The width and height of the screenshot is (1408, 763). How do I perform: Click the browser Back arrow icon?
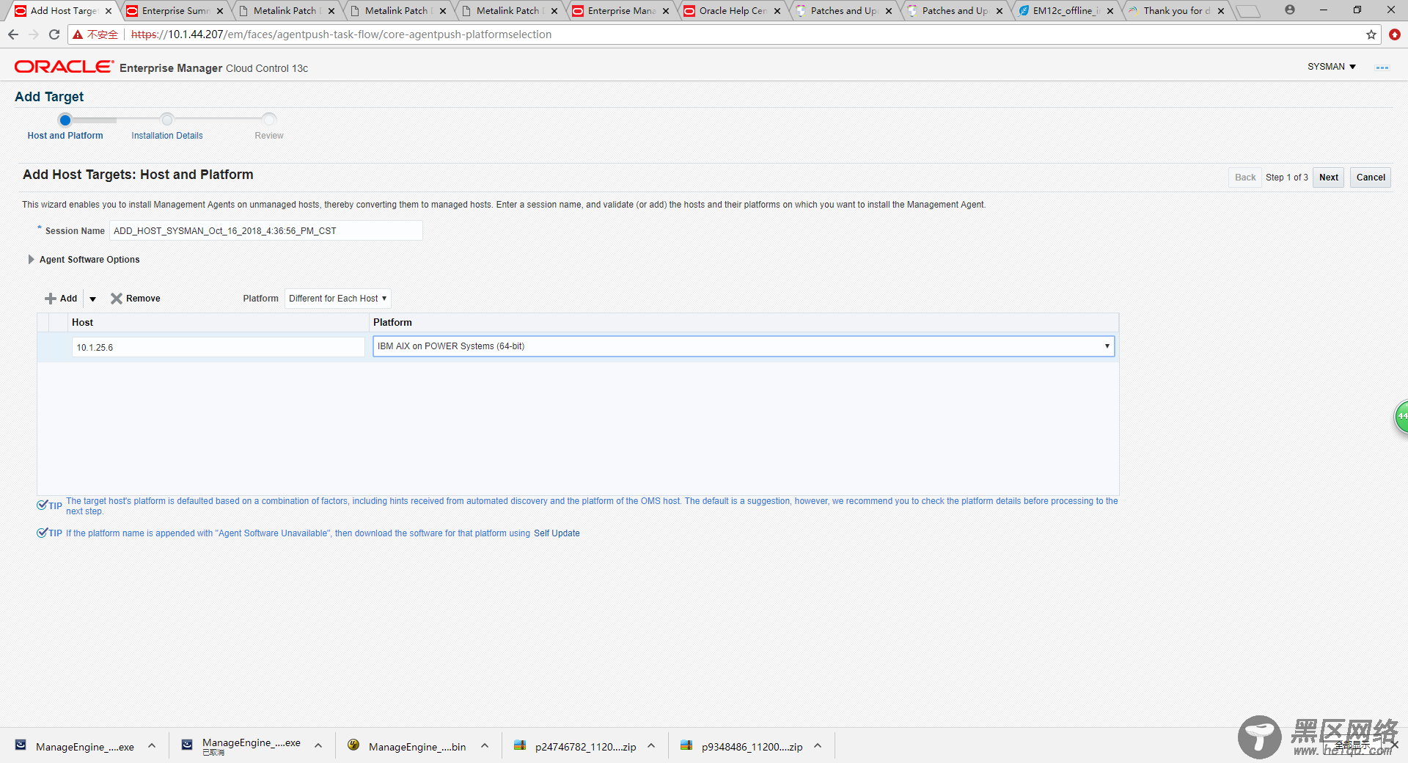point(13,34)
